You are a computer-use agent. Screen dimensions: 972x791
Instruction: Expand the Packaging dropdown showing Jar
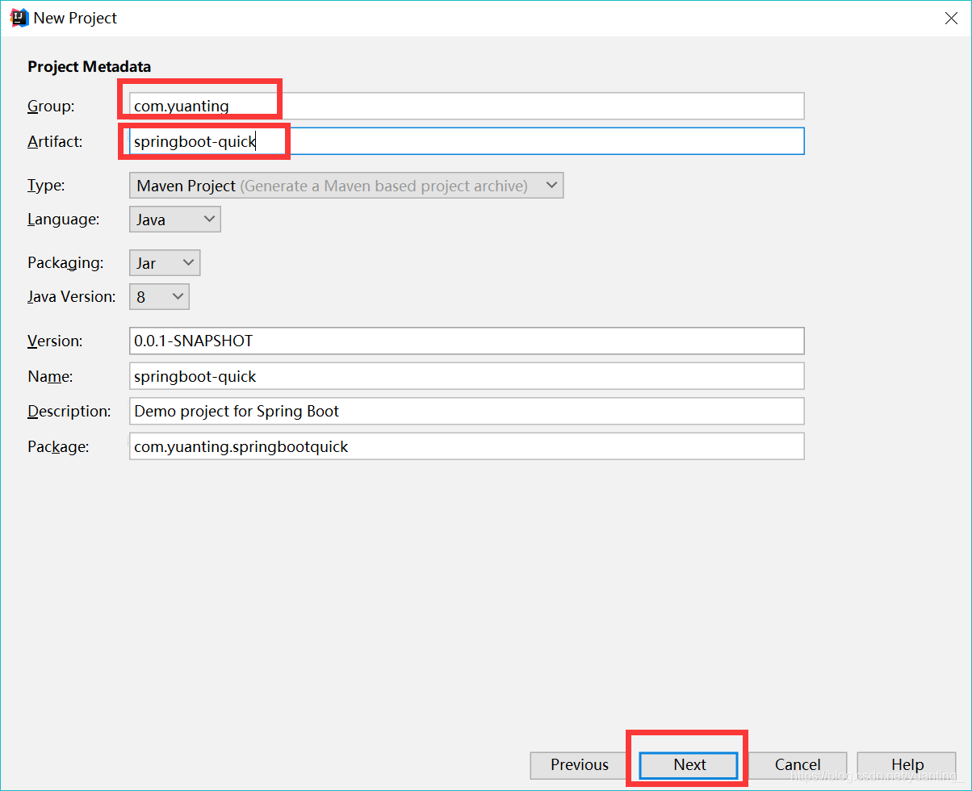[x=165, y=263]
